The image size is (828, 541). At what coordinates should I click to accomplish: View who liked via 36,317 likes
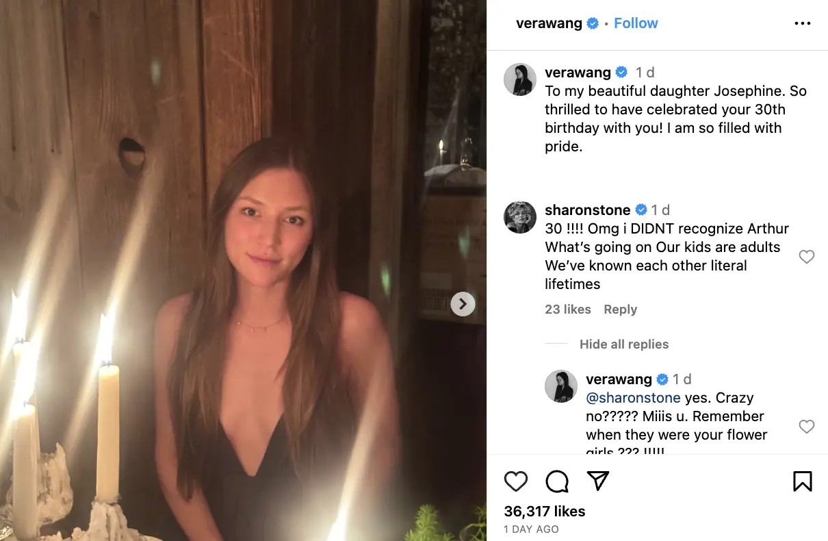545,512
